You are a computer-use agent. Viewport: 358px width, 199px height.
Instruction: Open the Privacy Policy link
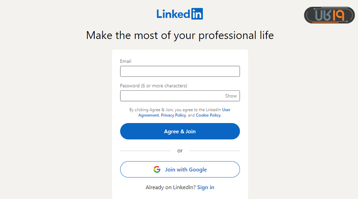coord(173,115)
